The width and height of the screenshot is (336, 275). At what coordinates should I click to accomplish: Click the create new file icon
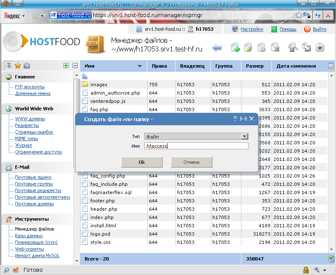pos(235,48)
